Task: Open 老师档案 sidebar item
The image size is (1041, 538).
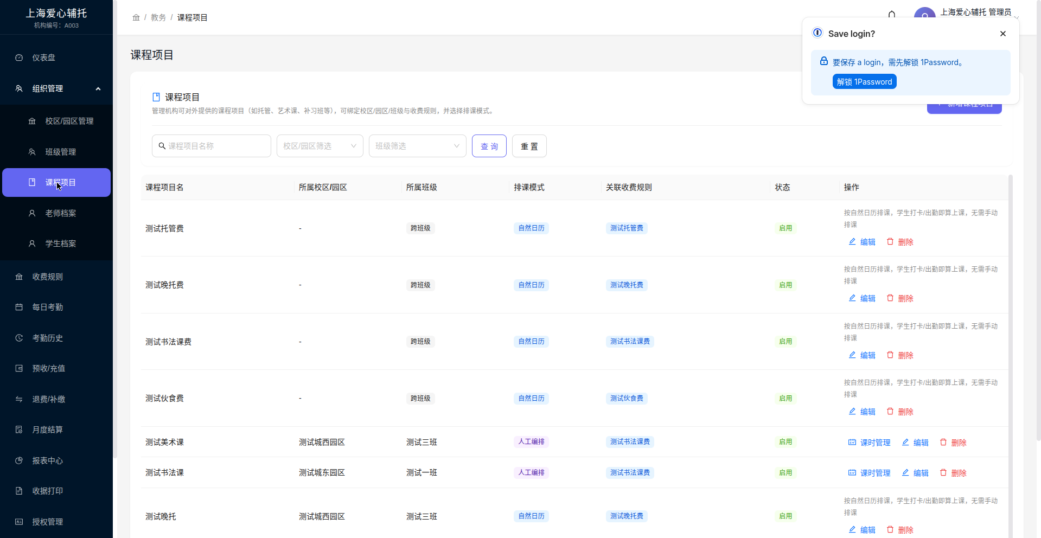Action: (56, 213)
